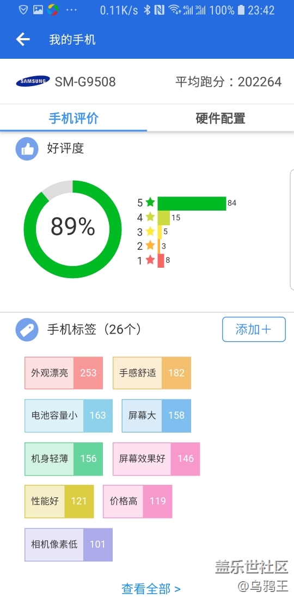Tap the green 5-star icon
This screenshot has height=604, width=294.
[x=150, y=202]
